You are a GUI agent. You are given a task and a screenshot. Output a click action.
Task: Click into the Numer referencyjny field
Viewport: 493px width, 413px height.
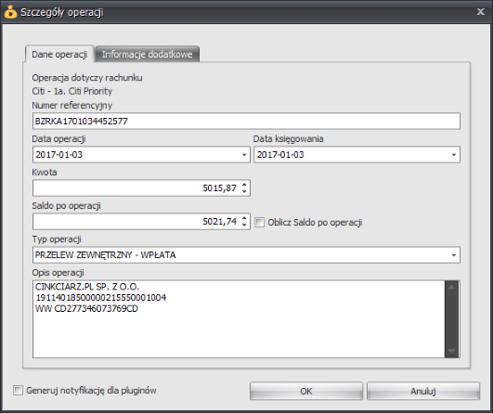click(246, 121)
